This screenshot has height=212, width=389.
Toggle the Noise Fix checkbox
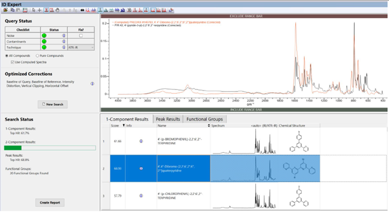(x=81, y=36)
